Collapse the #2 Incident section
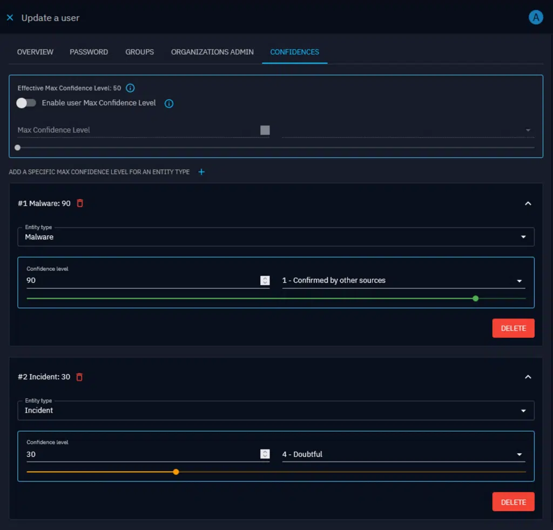 tap(528, 377)
